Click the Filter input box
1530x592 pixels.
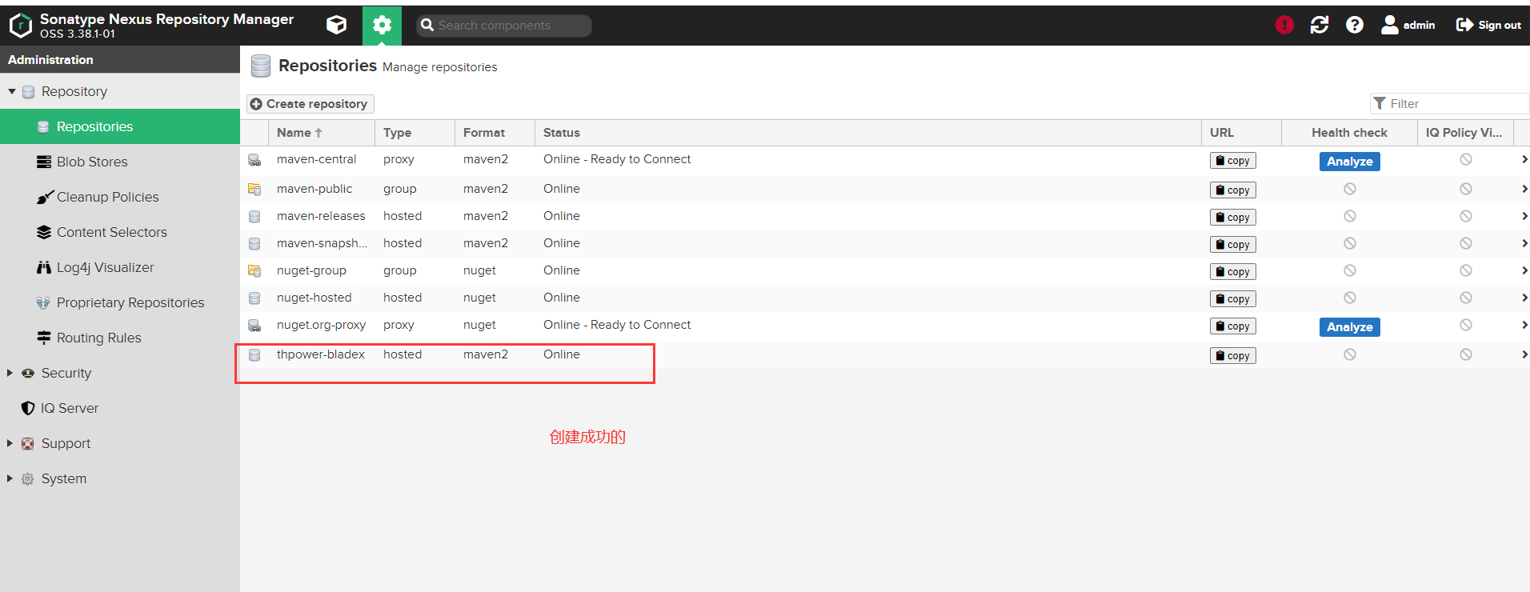coord(1449,103)
